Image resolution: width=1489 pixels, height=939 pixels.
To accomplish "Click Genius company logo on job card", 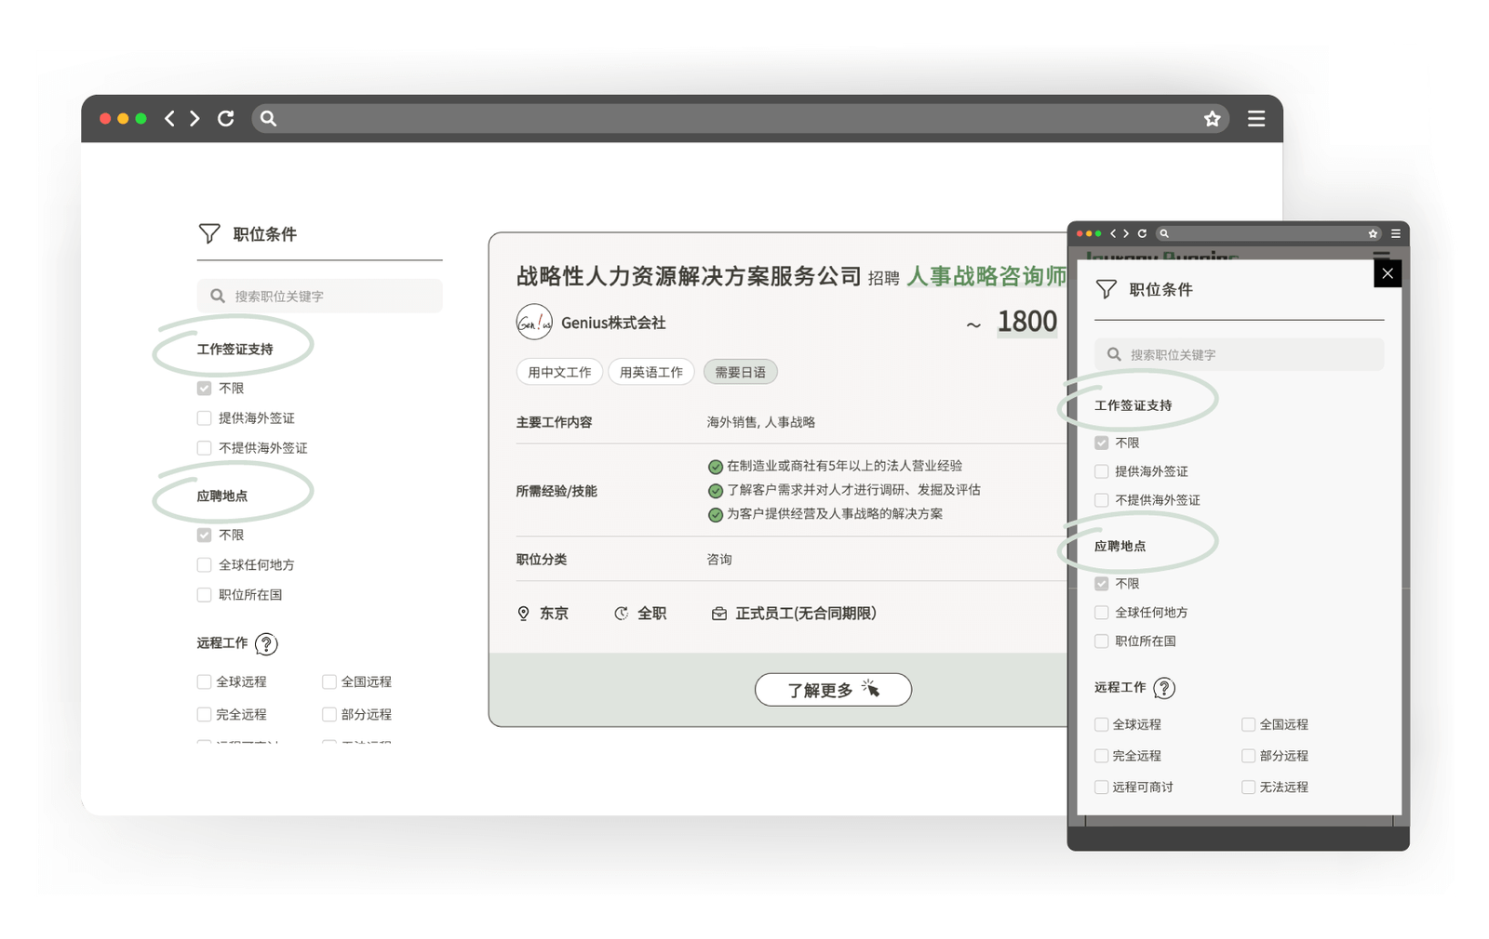I will 534,323.
